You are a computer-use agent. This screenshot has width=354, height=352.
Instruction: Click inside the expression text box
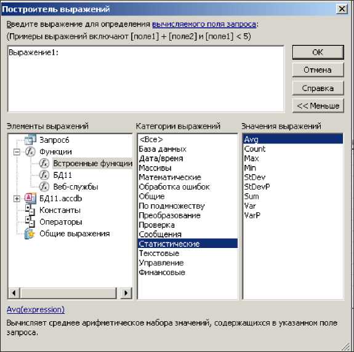coord(146,79)
